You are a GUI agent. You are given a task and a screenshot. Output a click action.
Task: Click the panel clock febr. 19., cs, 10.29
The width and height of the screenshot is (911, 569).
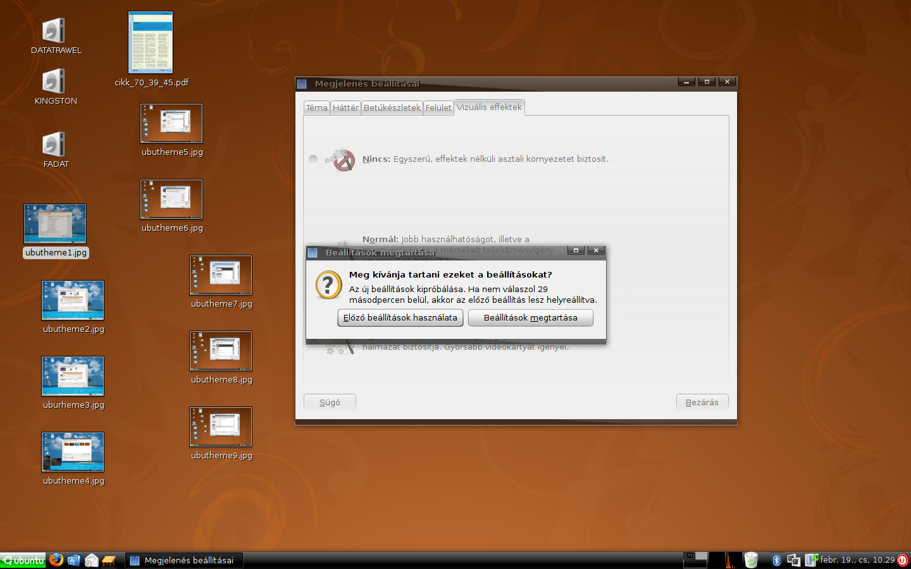click(x=858, y=560)
